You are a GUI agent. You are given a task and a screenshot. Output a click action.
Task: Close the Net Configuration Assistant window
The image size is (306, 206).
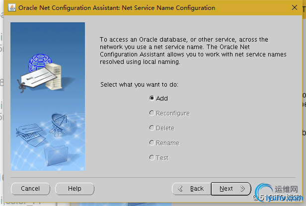point(295,7)
